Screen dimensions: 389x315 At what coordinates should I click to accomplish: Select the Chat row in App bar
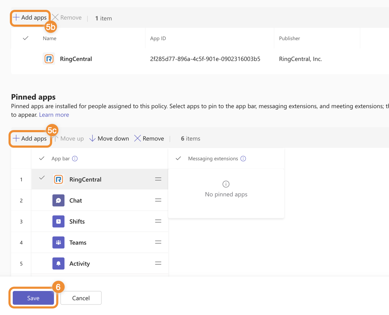click(x=100, y=200)
